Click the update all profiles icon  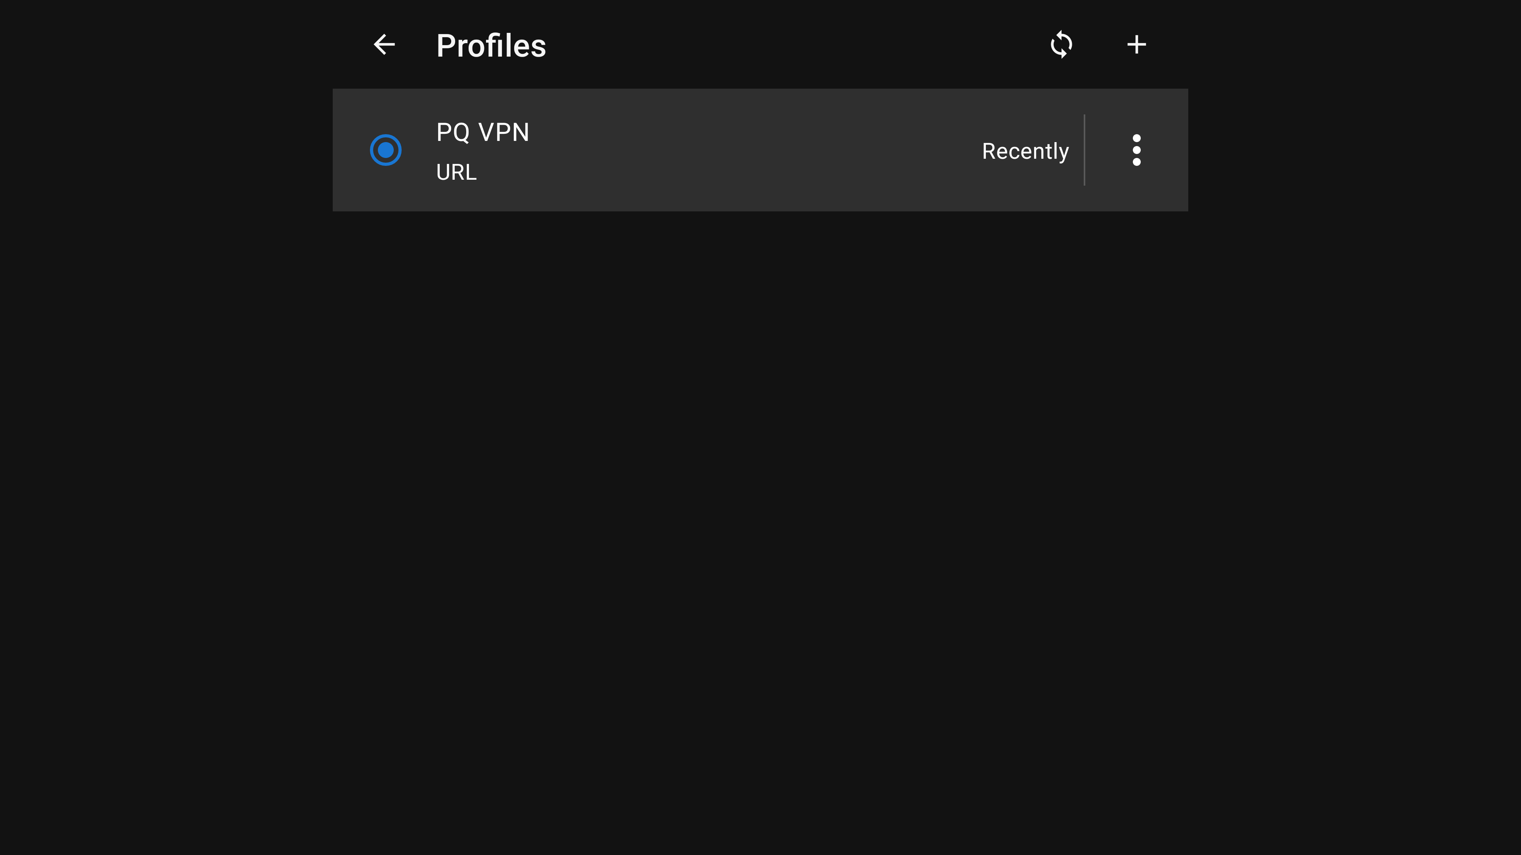coord(1061,45)
